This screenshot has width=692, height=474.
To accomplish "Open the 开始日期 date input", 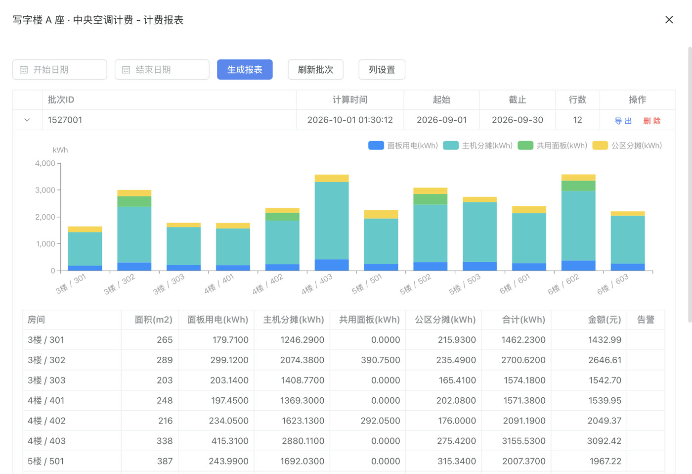I will (60, 70).
